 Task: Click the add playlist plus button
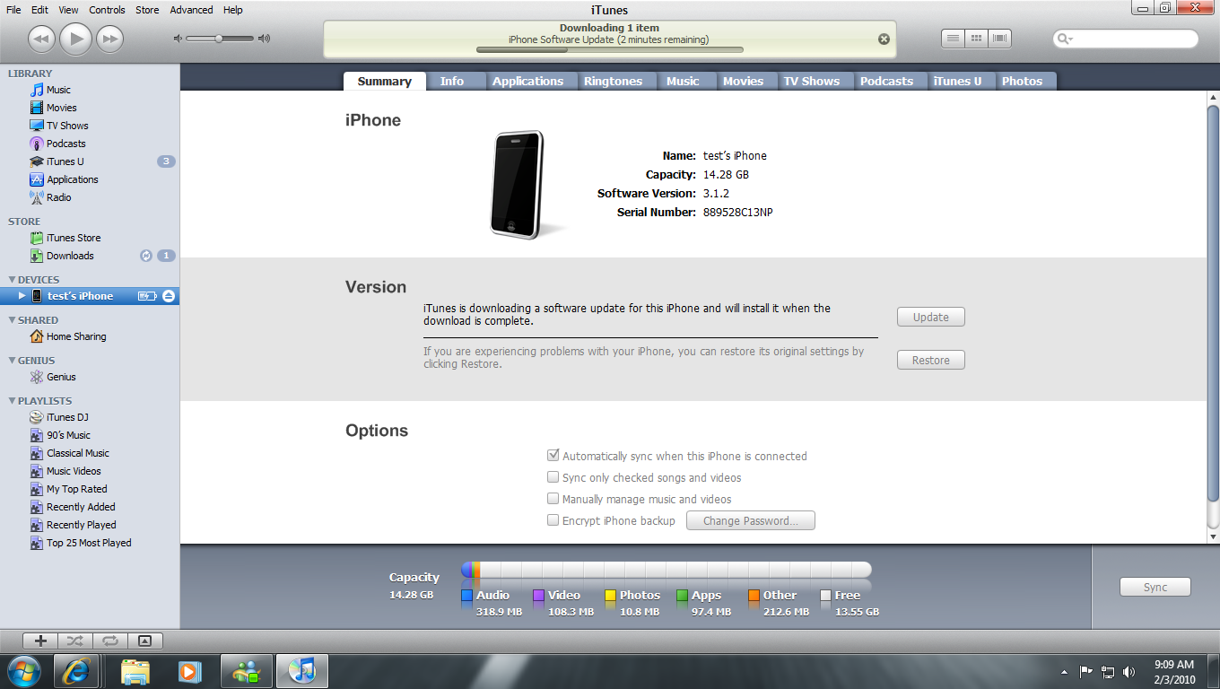[x=40, y=641]
